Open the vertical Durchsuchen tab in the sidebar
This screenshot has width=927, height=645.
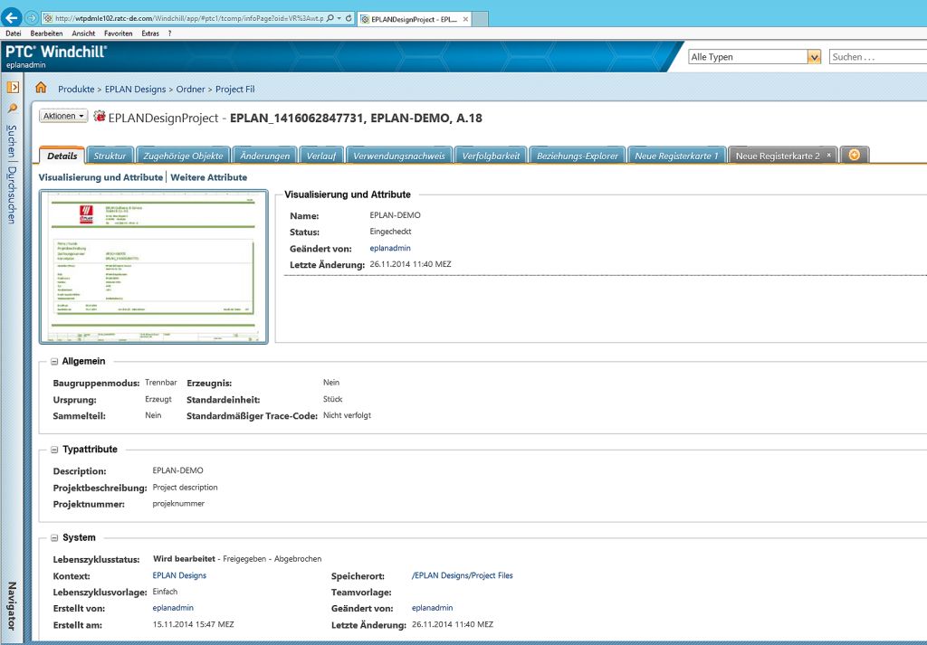coord(12,194)
